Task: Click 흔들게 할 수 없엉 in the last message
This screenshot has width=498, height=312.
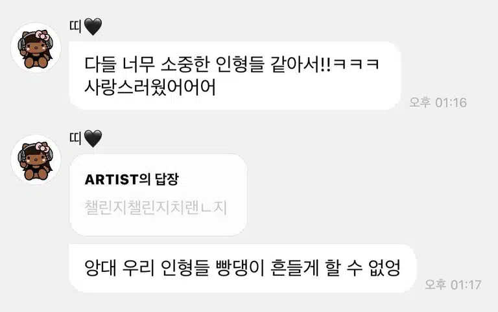Action: point(335,268)
